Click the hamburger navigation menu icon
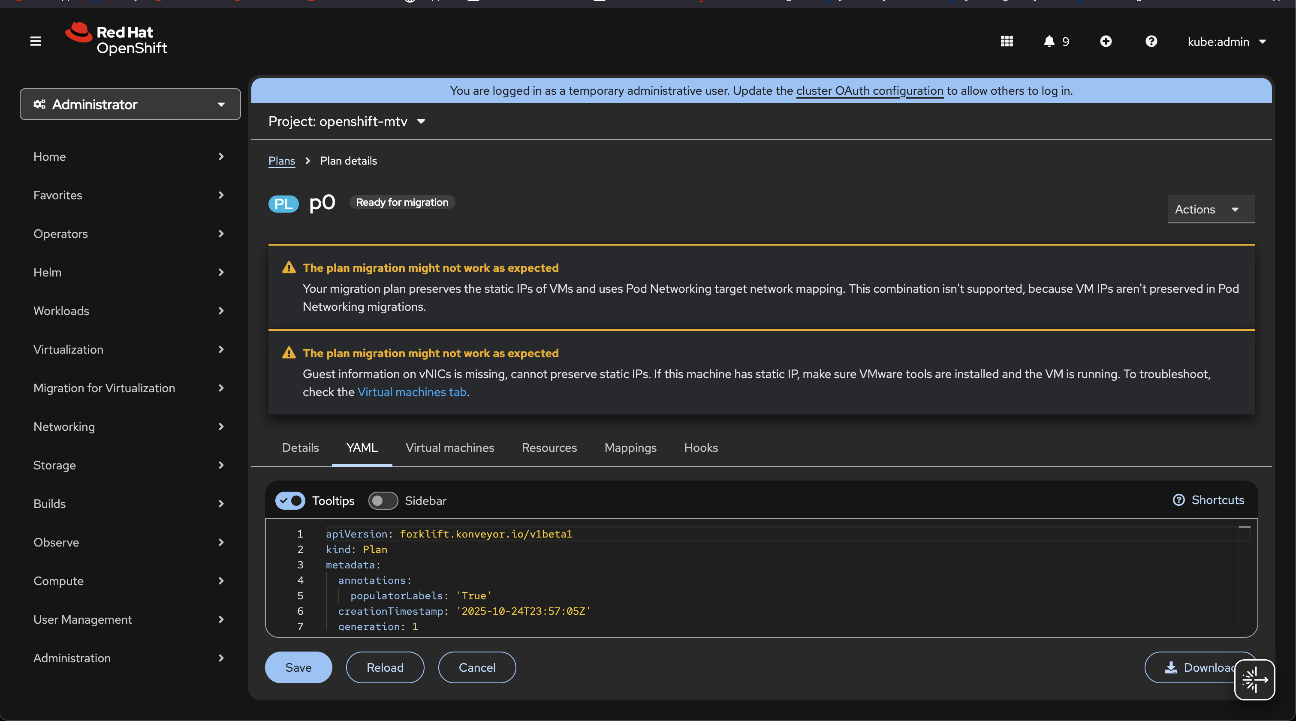 point(35,41)
